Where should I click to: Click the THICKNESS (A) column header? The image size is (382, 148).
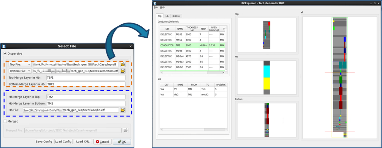pyautogui.click(x=192, y=29)
